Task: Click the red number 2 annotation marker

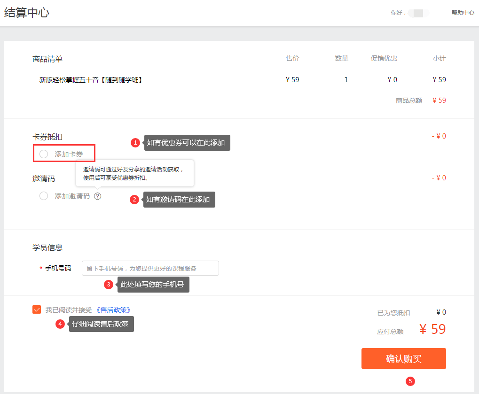Action: click(134, 200)
